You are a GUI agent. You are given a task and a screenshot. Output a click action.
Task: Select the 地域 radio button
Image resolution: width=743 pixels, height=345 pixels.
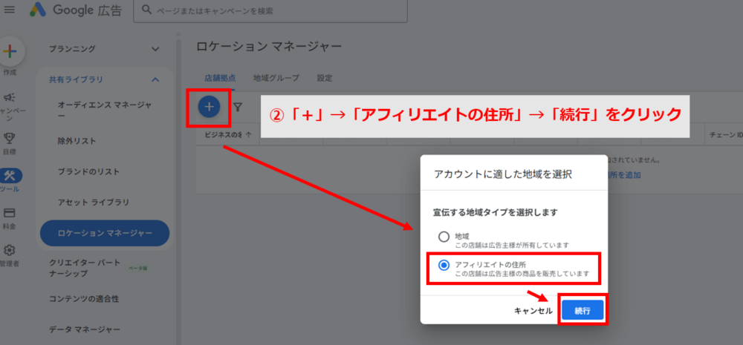coord(444,237)
